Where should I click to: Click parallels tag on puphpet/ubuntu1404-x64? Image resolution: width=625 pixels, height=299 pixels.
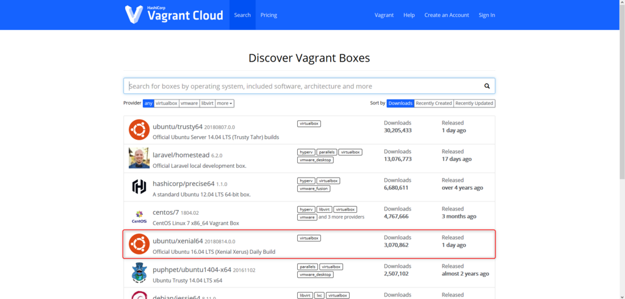coord(308,267)
